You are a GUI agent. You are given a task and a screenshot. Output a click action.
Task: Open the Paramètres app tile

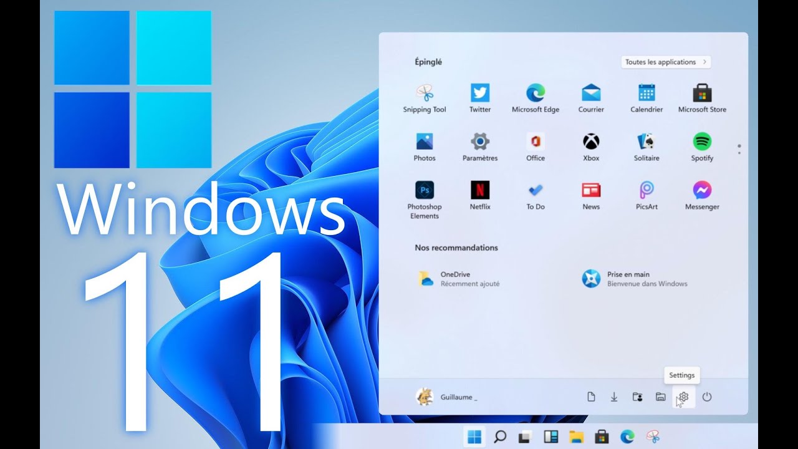[480, 147]
